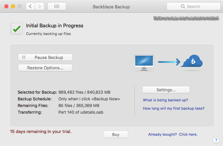Screen dimensions: 223x146
Task: Click the back navigation arrow
Action: (30, 6)
